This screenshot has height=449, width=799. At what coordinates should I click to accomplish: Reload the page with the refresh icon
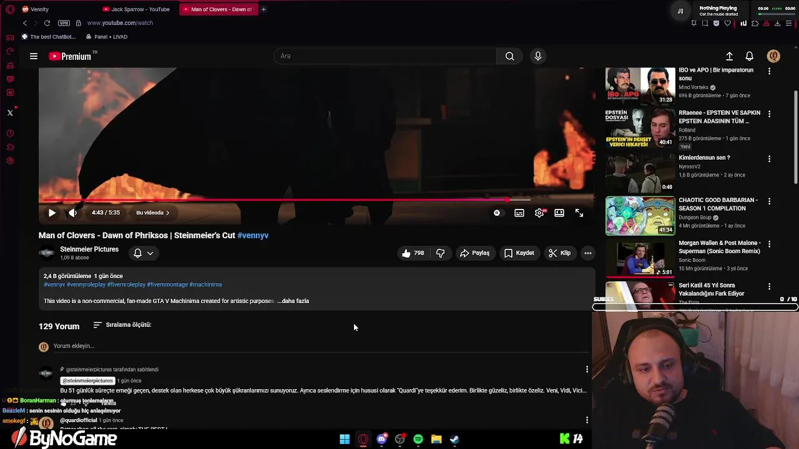click(47, 23)
